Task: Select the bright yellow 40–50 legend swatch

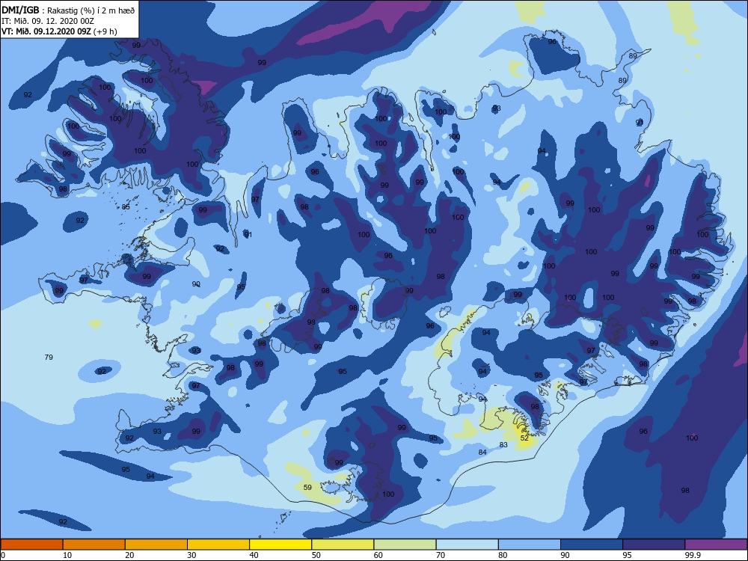Action: (280, 545)
